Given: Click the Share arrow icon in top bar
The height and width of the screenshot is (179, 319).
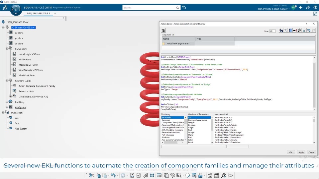Looking at the screenshot, I should pyautogui.click(x=308, y=8).
